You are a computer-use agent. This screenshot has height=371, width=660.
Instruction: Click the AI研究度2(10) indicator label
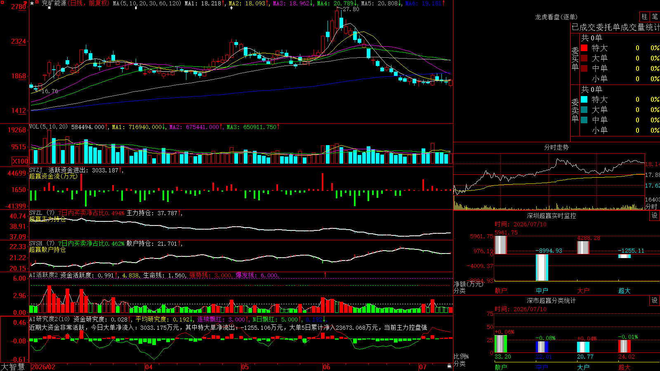coord(49,319)
